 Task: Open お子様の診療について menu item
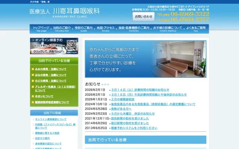pyautogui.click(x=168, y=29)
